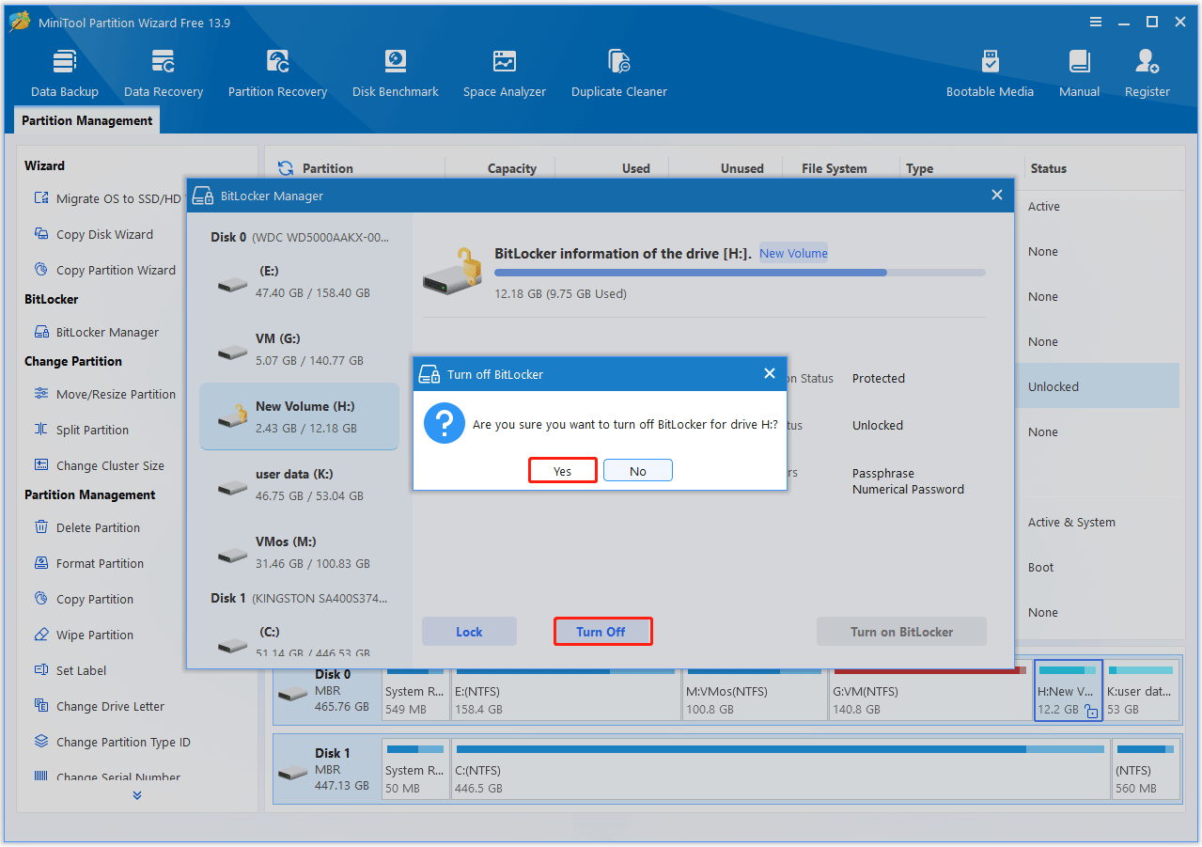This screenshot has height=847, width=1202.
Task: Create Bootable Media
Action: [990, 73]
